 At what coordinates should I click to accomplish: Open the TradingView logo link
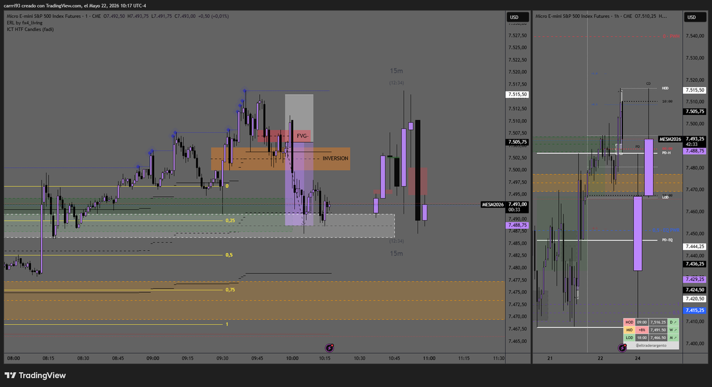coord(35,375)
